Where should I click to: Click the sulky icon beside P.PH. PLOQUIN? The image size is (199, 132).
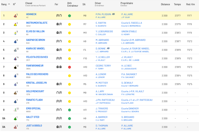pyautogui.click(x=113, y=14)
